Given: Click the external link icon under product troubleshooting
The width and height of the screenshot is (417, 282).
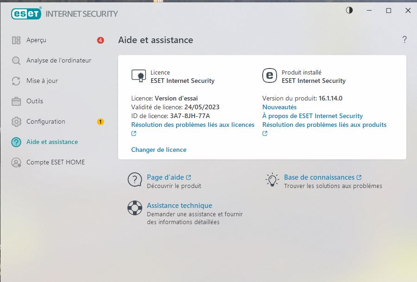Looking at the screenshot, I should click(x=265, y=133).
